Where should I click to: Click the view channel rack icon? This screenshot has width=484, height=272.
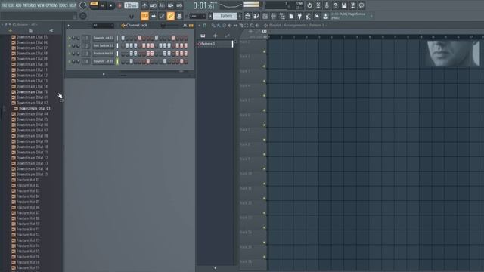[265, 16]
